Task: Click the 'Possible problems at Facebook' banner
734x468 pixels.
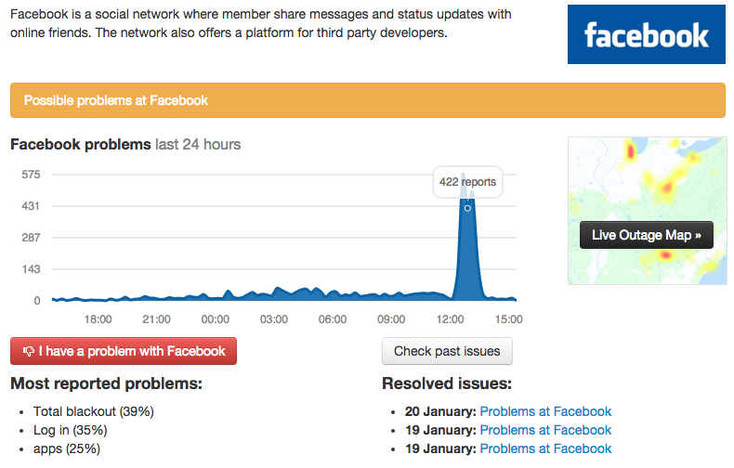Action: tap(367, 100)
